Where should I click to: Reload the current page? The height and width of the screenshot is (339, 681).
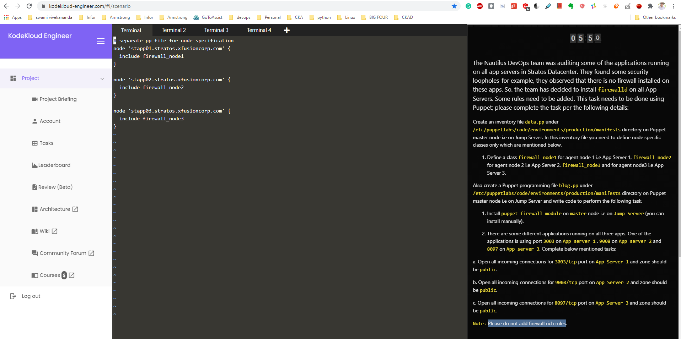point(29,6)
